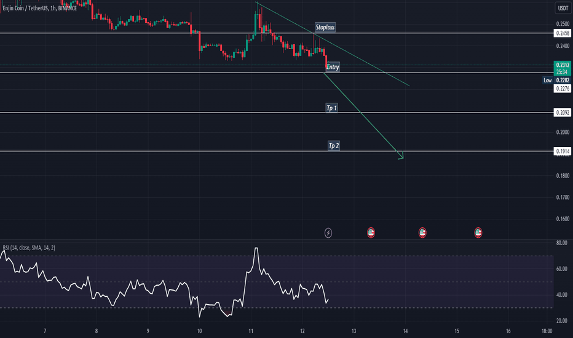
Task: Click the 0.2312 current price tag
Action: 563,68
